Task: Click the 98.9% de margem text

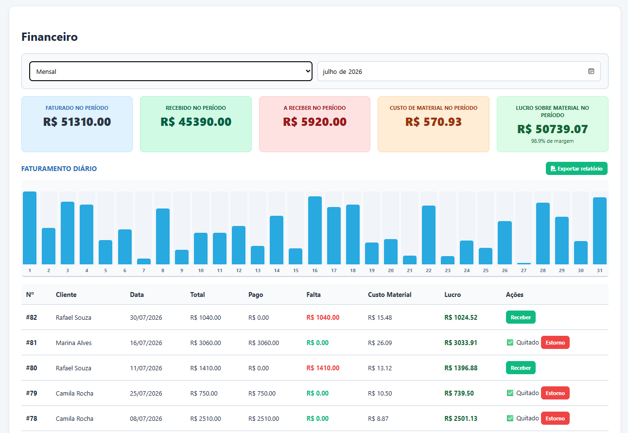Action: click(x=552, y=141)
